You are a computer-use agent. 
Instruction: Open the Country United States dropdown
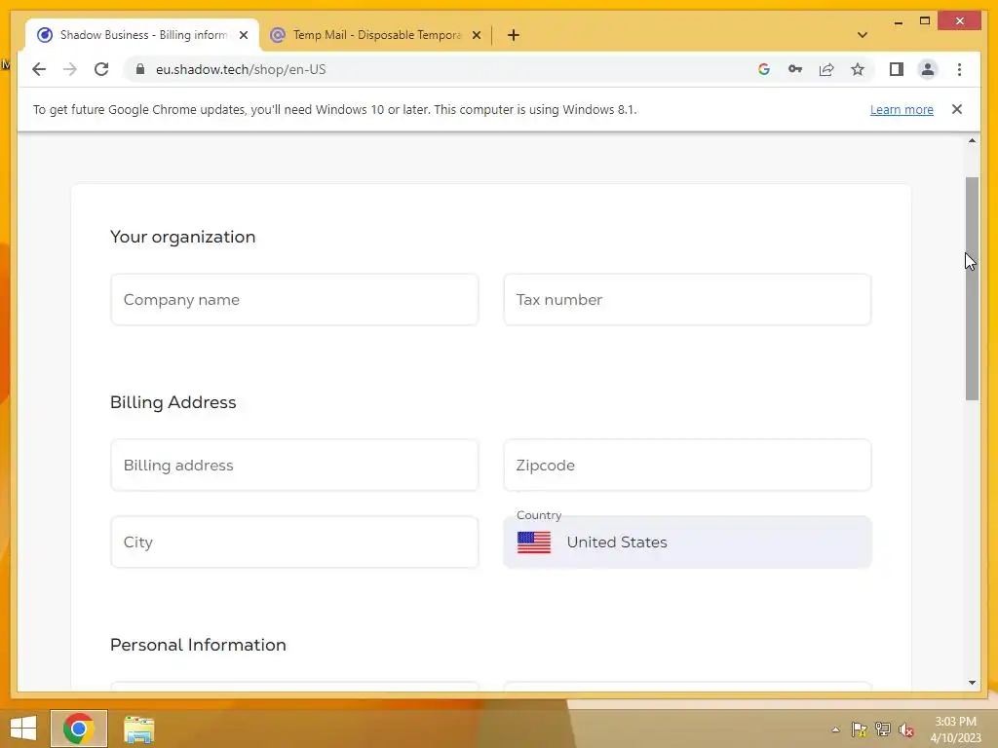pos(687,542)
